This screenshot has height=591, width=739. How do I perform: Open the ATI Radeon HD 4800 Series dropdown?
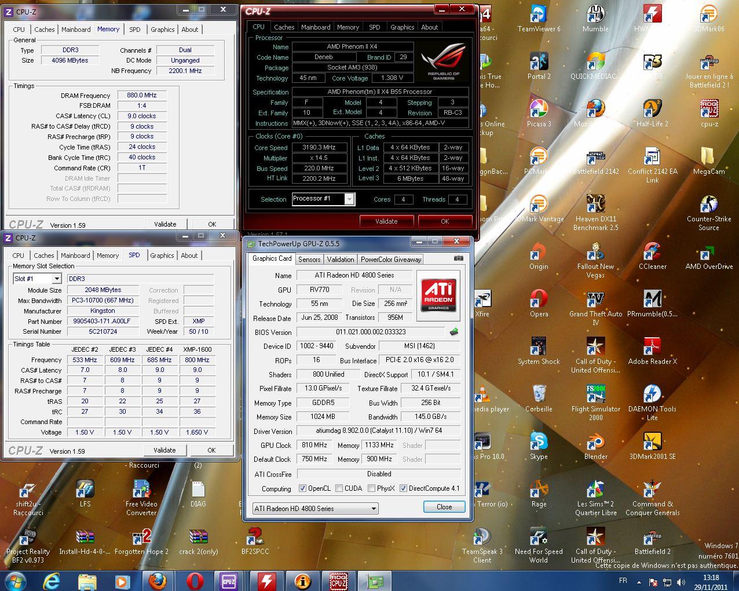click(x=316, y=508)
